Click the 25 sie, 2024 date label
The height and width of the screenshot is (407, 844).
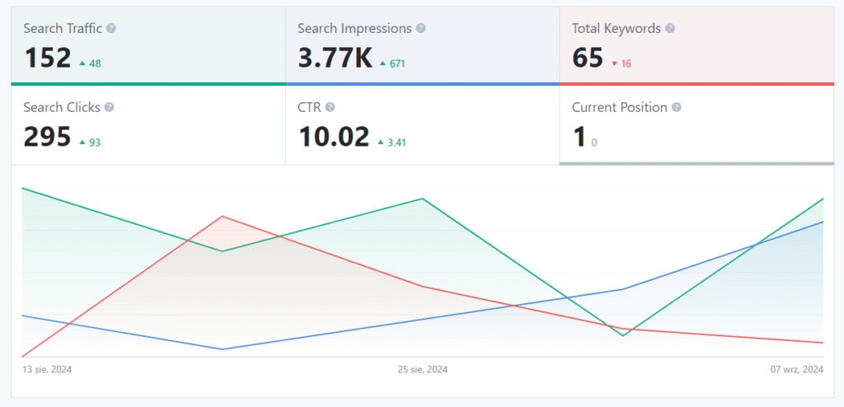(x=422, y=370)
